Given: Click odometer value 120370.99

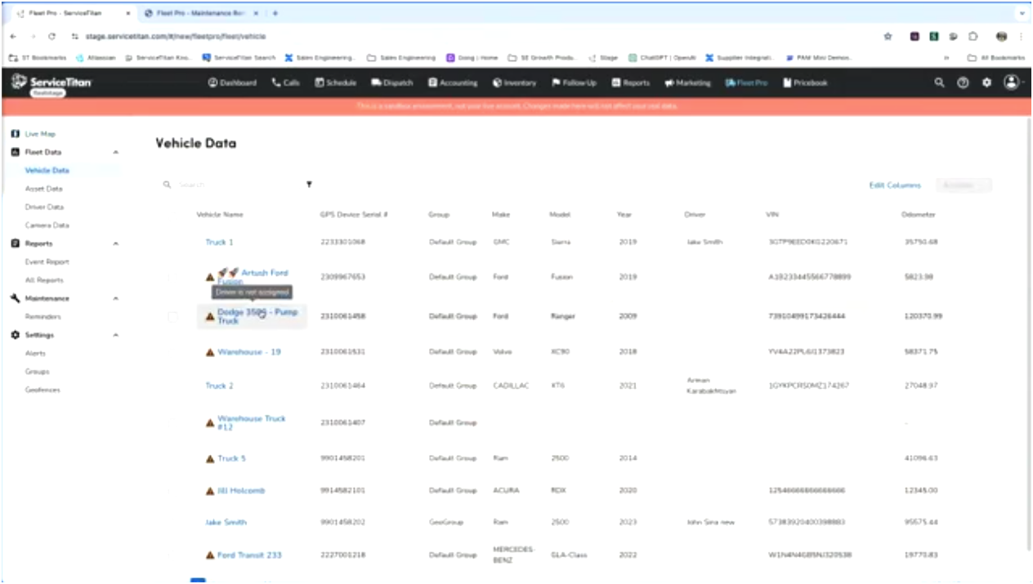Looking at the screenshot, I should (x=923, y=316).
